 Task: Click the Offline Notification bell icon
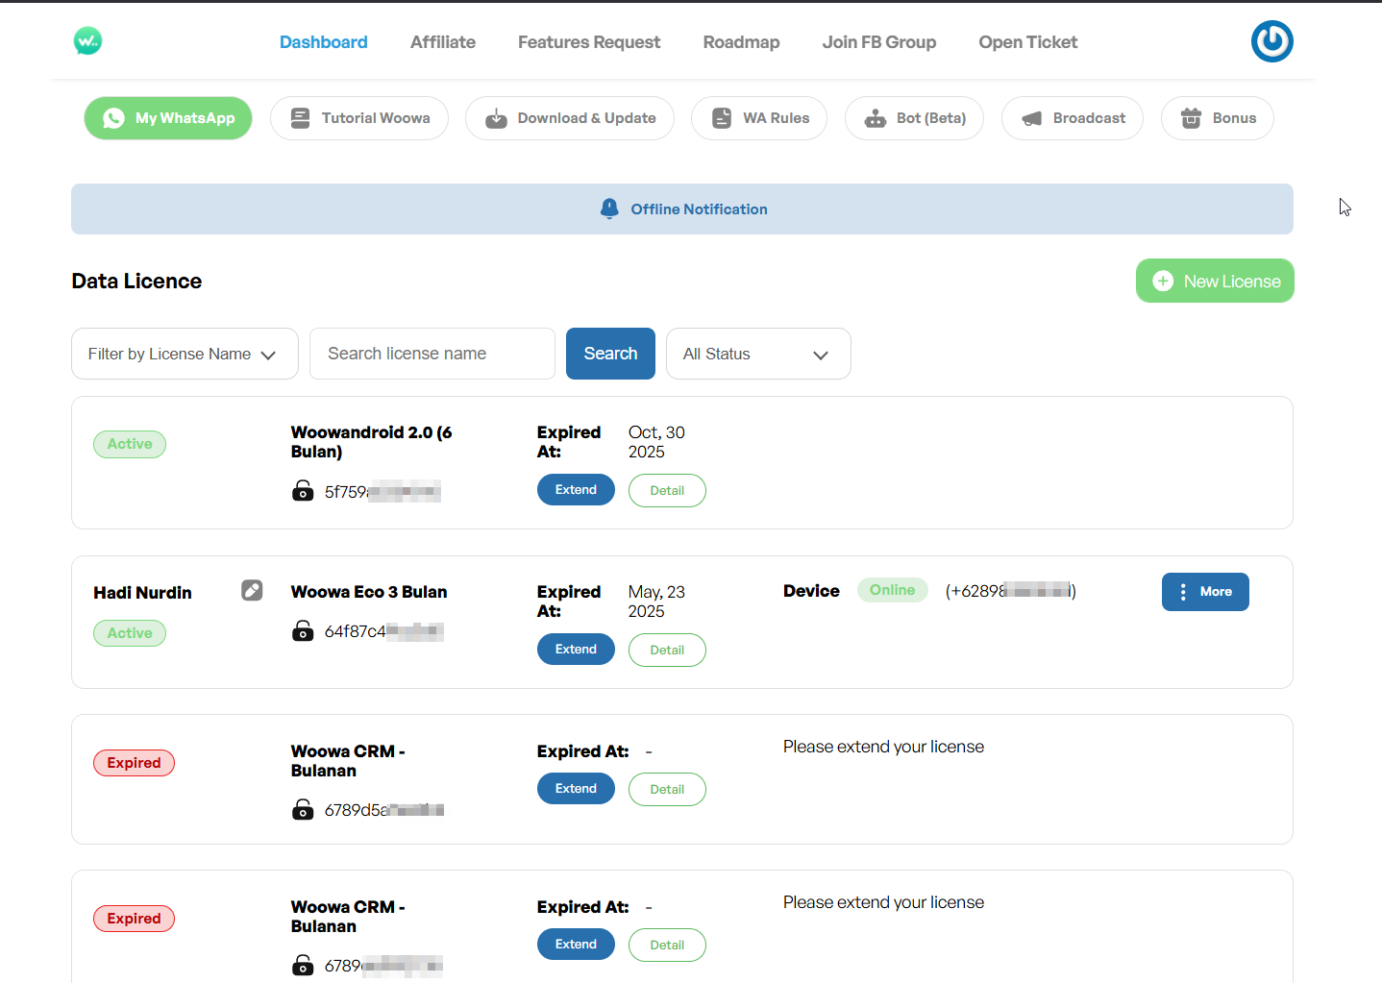[x=609, y=209]
